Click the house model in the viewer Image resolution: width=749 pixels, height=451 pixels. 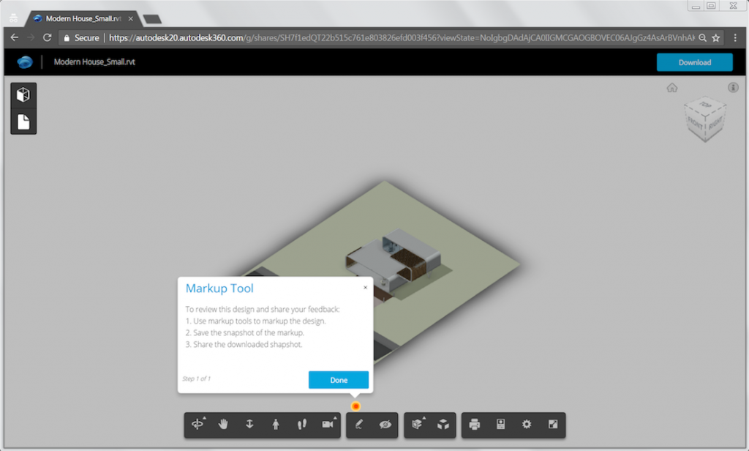coord(393,261)
